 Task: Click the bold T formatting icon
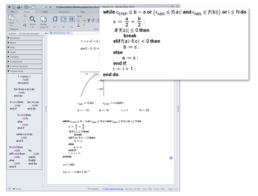(88, 21)
